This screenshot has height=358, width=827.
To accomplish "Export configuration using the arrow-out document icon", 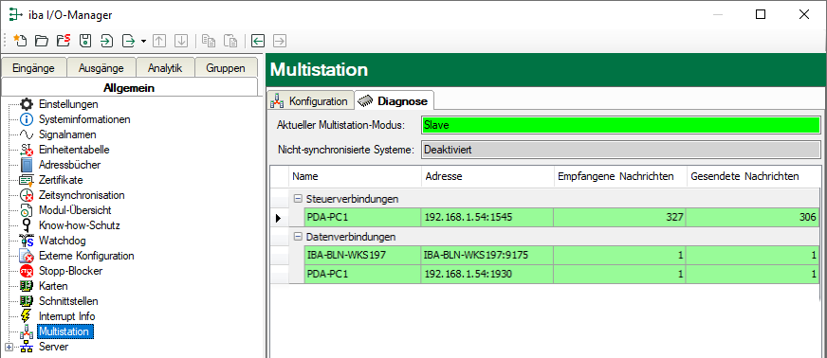I will point(129,41).
